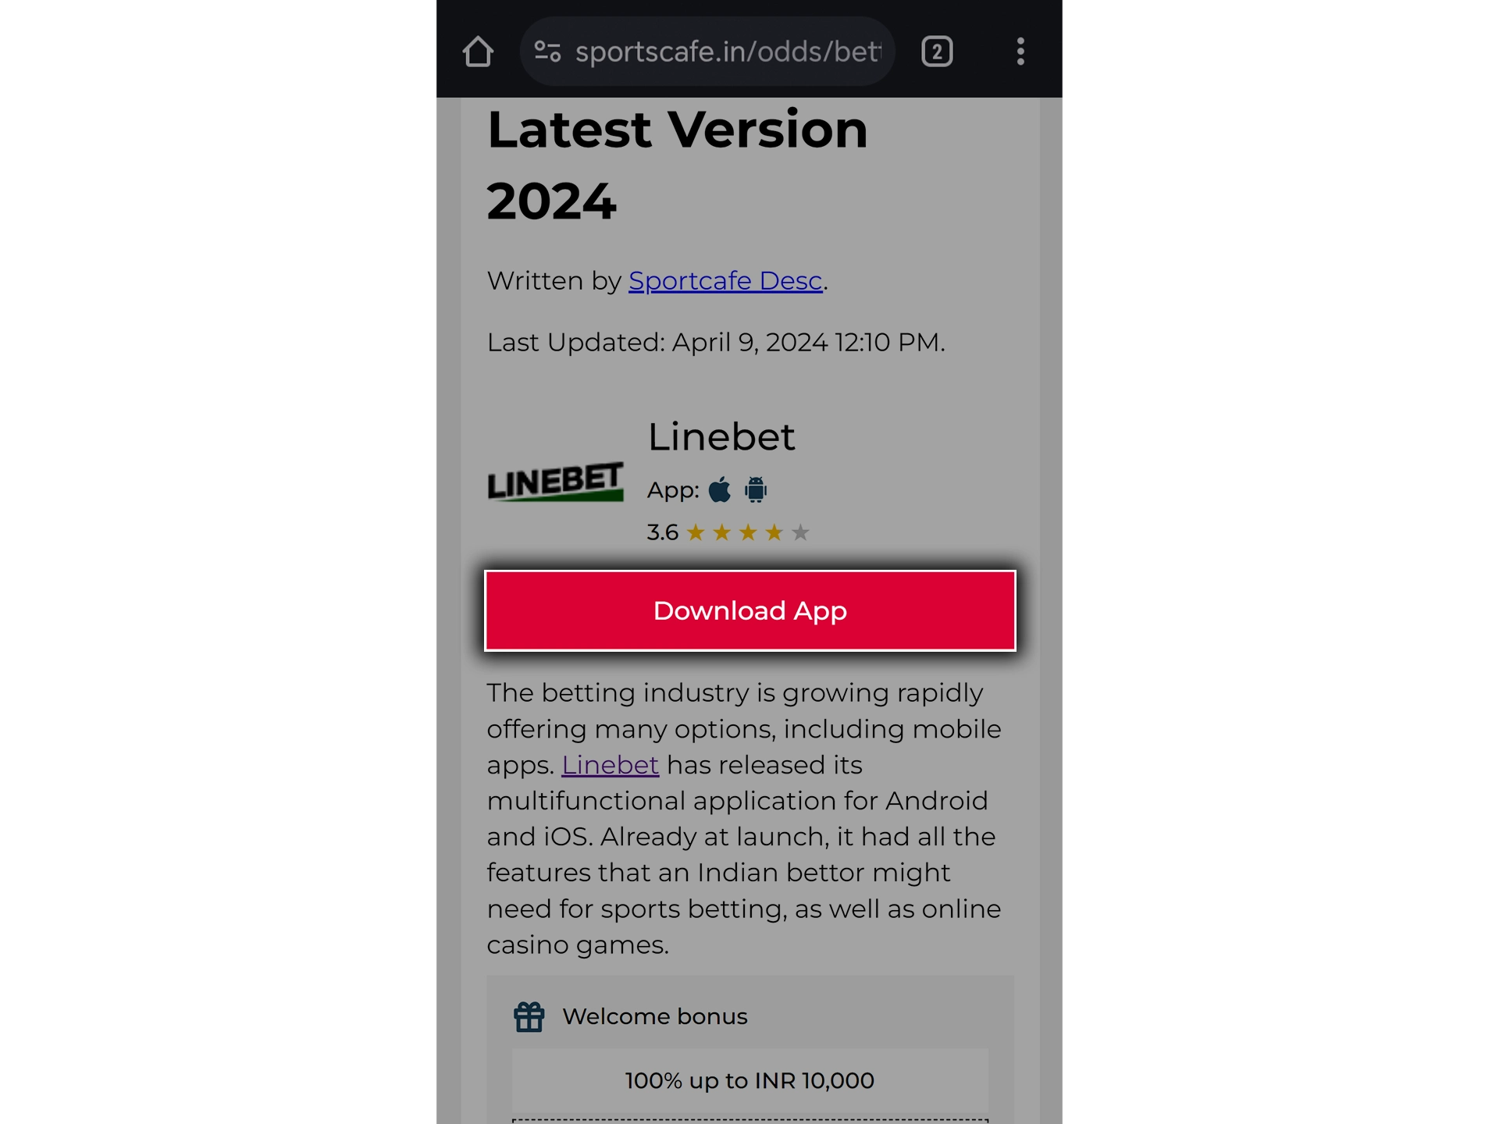Open the Linebet hyperlink in text
Viewport: 1499px width, 1124px height.
click(611, 764)
